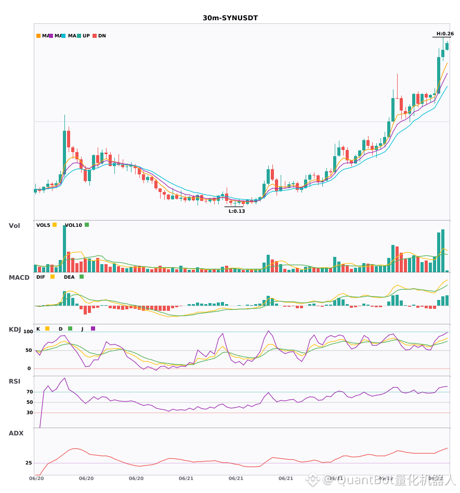Click the UP legend text

[x=86, y=36]
